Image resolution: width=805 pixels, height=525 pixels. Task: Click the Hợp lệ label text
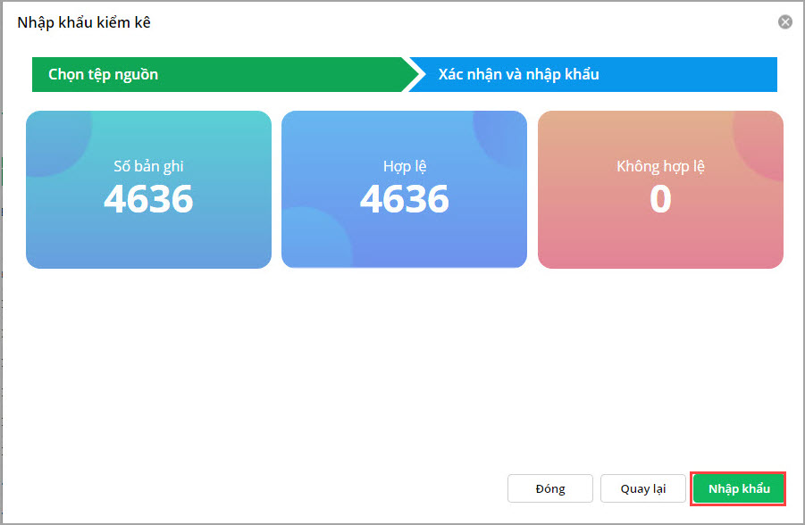(x=404, y=166)
